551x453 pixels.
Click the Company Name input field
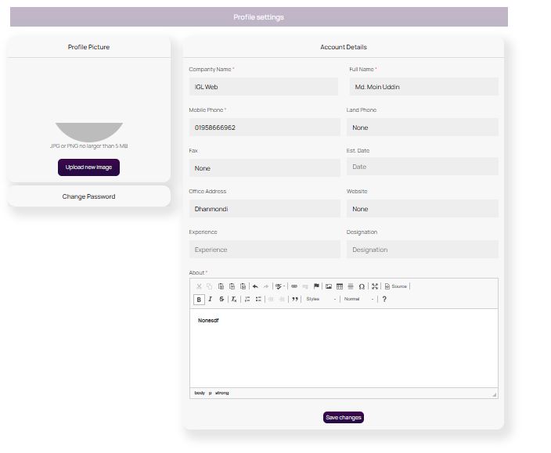(265, 87)
